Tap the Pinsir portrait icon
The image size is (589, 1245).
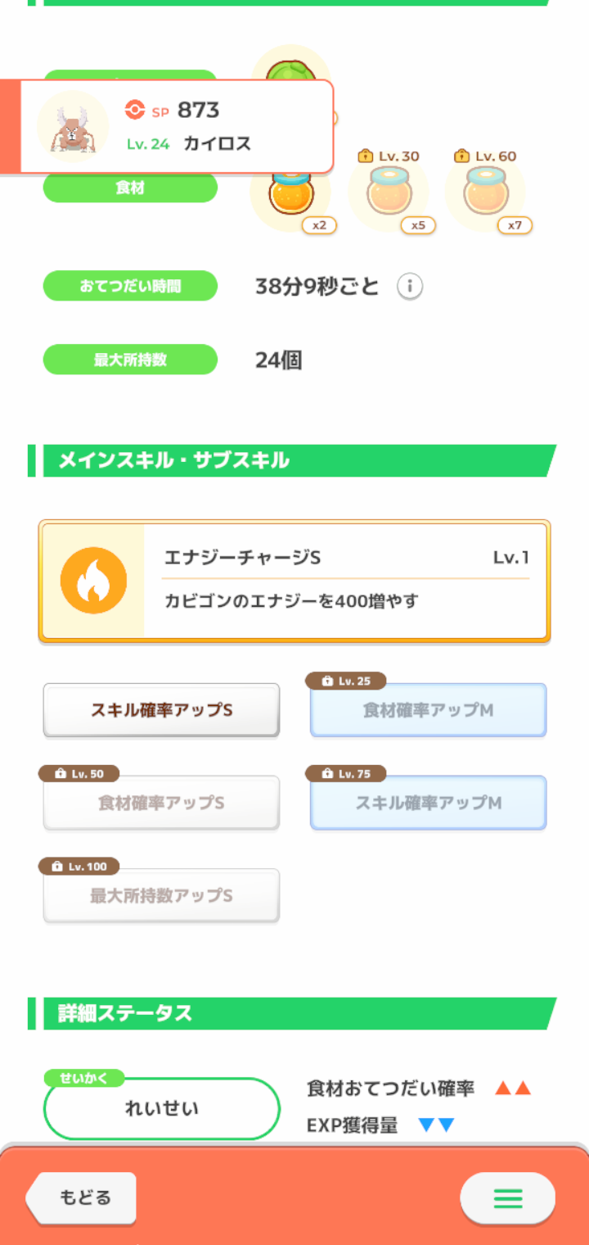tap(73, 126)
